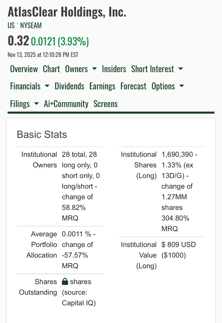
Task: Click the NYSEAM exchange label
Action: coord(31,25)
